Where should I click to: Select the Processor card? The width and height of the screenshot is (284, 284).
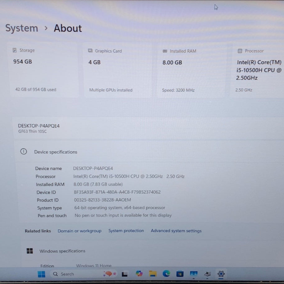click(257, 71)
